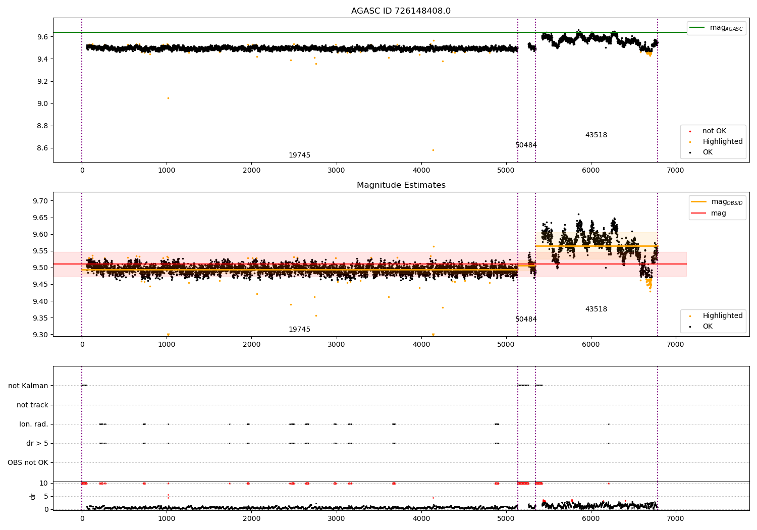The height and width of the screenshot is (530, 757).
Task: Click the orange outlier point near 8.58 in top panel
Action: tap(433, 150)
